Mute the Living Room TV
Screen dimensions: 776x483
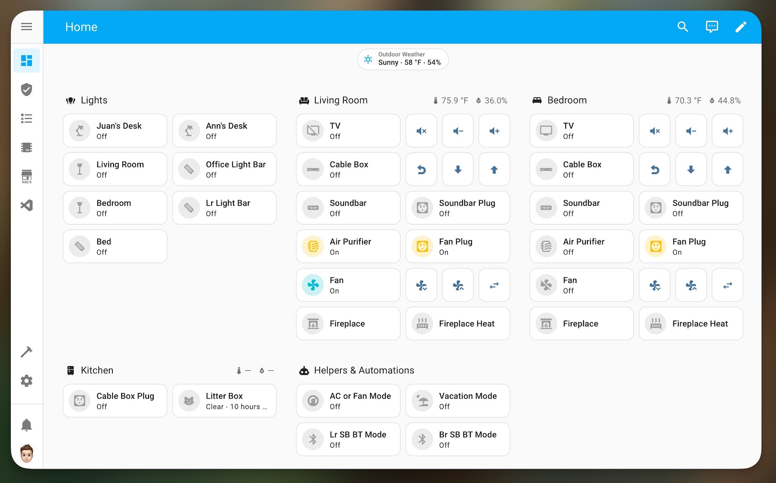(x=421, y=131)
